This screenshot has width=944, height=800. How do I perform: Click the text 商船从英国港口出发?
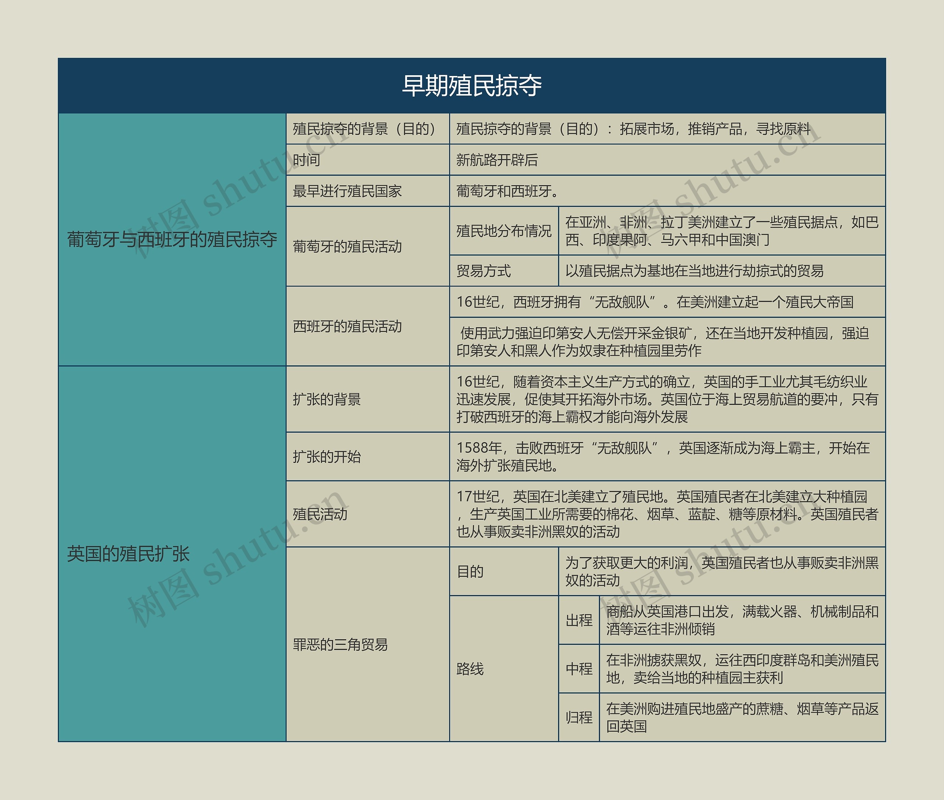click(x=667, y=612)
